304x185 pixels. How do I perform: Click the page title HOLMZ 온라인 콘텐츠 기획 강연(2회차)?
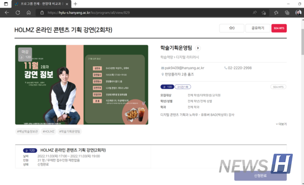[63, 30]
